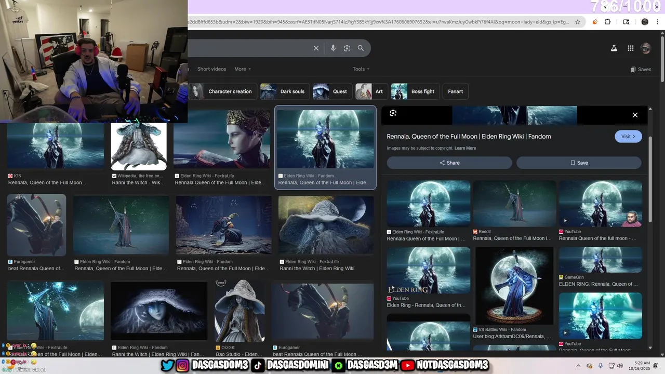Image resolution: width=665 pixels, height=374 pixels.
Task: Click the microphone tray icon
Action: (x=601, y=366)
